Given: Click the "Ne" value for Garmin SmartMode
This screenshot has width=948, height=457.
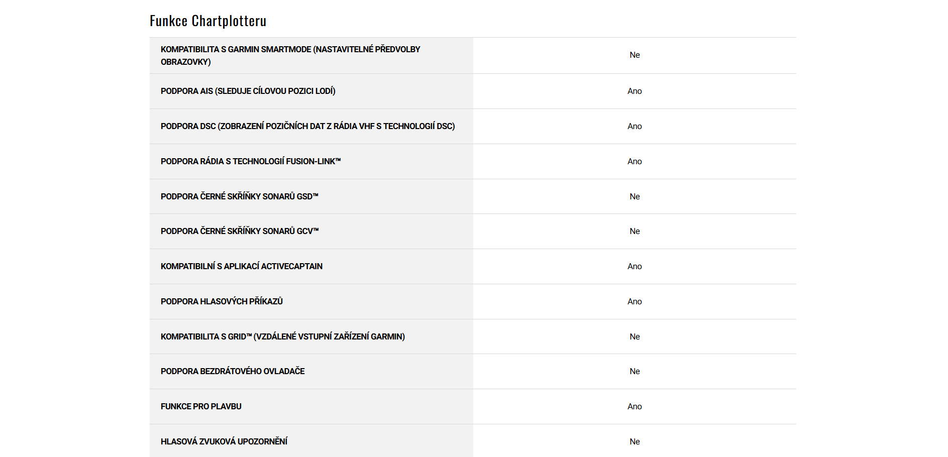Looking at the screenshot, I should (x=635, y=55).
